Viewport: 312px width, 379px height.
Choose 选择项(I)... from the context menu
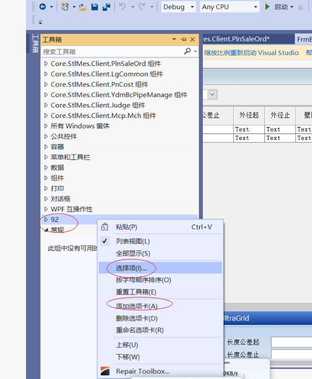[131, 268]
